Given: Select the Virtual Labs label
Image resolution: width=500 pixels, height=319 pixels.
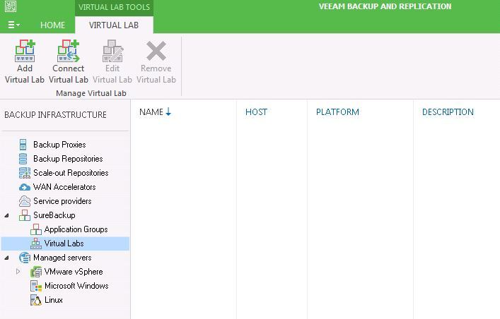Looking at the screenshot, I should coord(64,243).
